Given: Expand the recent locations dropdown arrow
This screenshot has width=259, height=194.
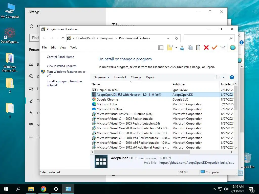Looking at the screenshot, I should click(58, 38).
